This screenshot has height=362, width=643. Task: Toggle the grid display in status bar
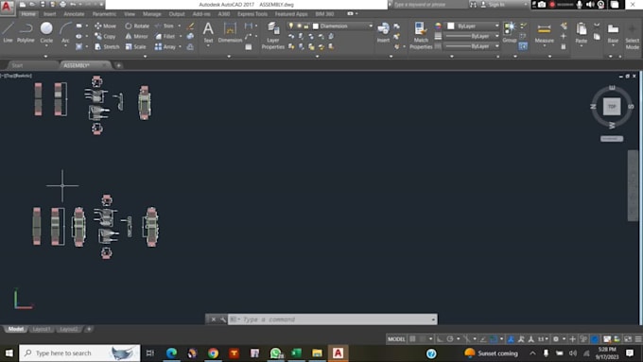[x=412, y=339]
